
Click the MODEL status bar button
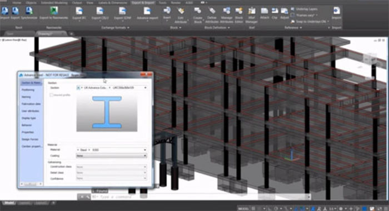243,209
